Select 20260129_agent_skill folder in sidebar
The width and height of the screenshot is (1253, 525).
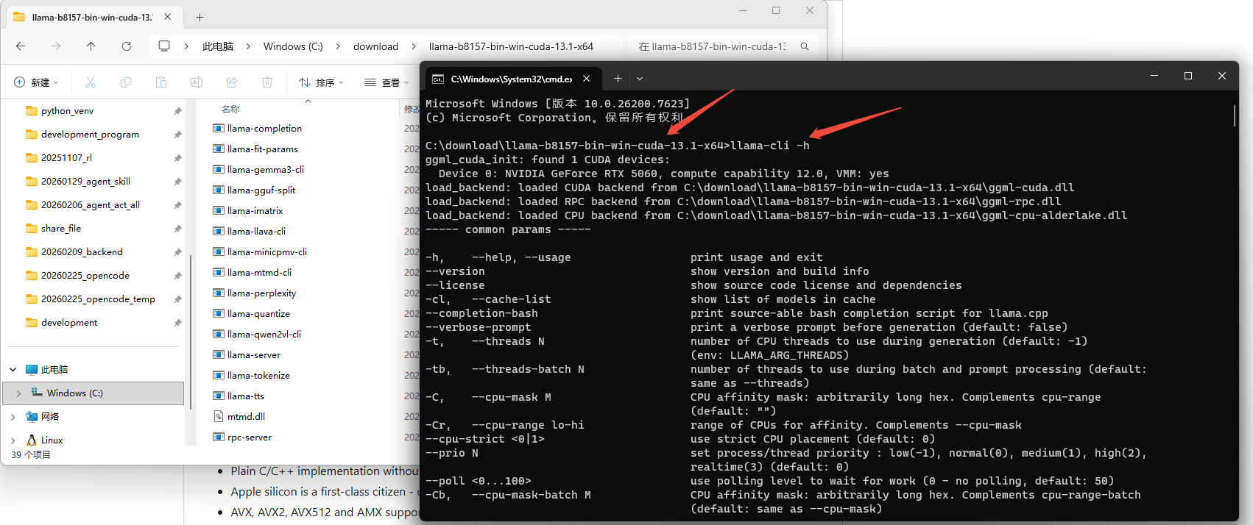85,182
